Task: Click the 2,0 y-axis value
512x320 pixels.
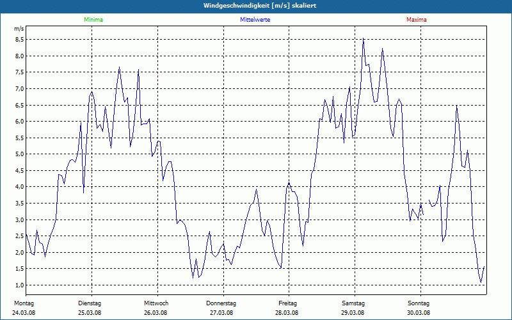Action: click(20, 252)
